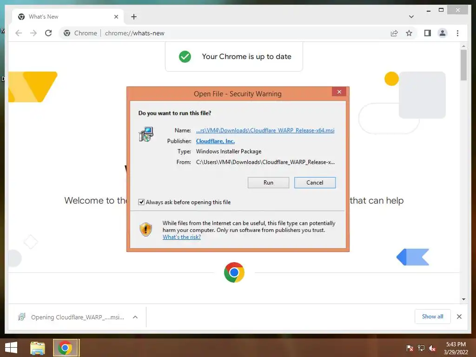Click the page scrollbar thumb
The image size is (476, 357).
click(x=463, y=65)
